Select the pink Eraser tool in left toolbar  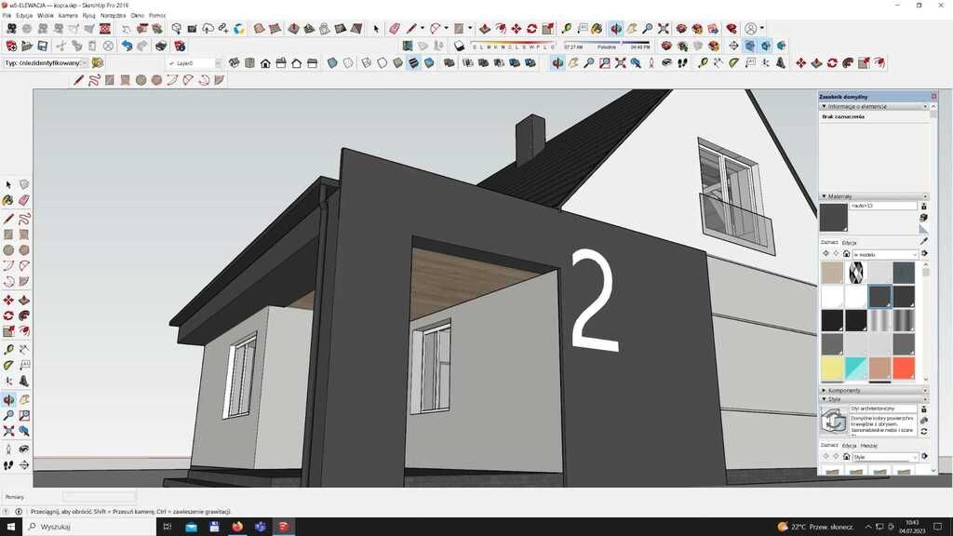click(24, 200)
